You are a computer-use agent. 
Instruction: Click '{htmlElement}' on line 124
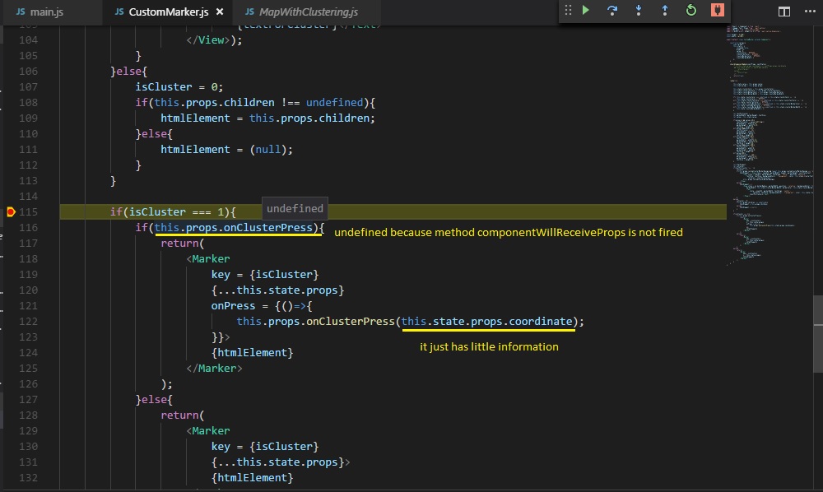253,352
